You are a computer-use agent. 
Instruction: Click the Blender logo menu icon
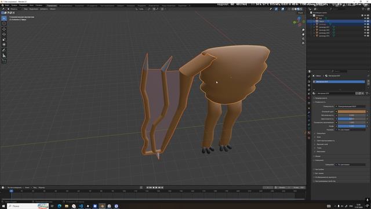[2, 5]
